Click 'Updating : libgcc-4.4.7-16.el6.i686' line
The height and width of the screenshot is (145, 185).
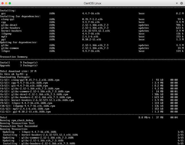pos(30,132)
